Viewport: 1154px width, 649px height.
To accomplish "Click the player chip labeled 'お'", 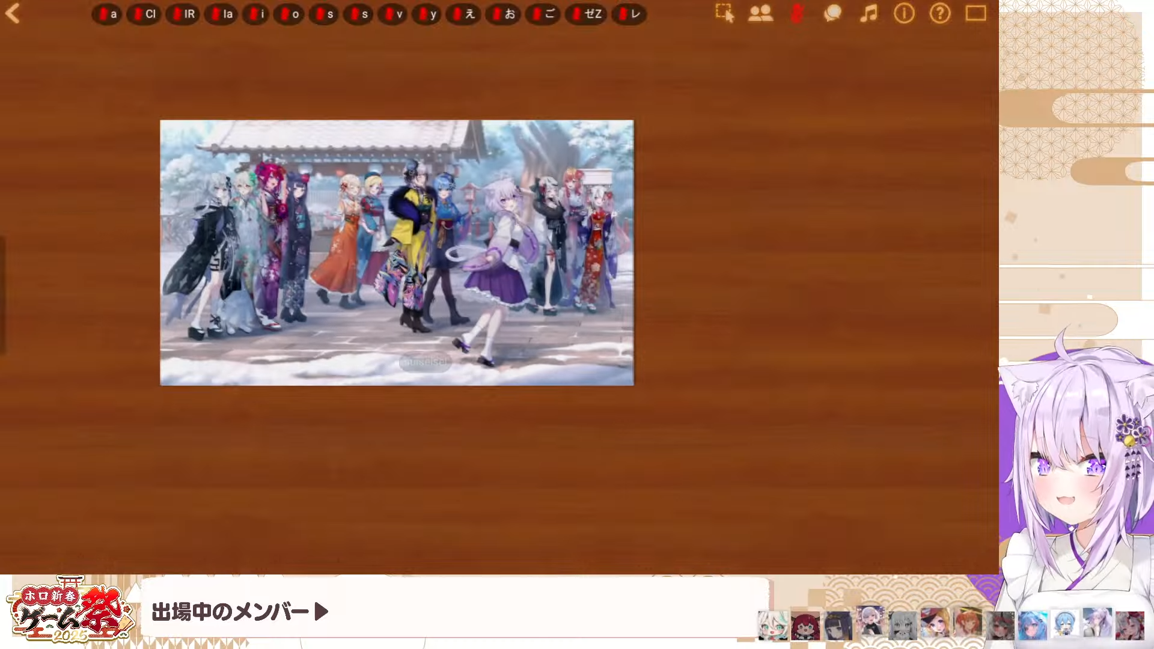I will [502, 14].
